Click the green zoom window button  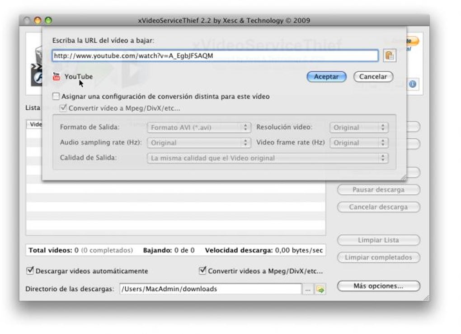(x=48, y=20)
